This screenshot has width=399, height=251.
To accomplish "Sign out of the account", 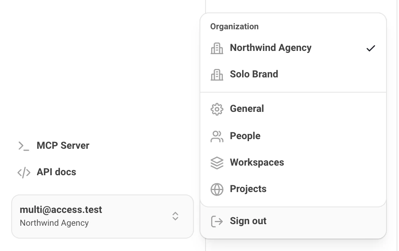I will pyautogui.click(x=293, y=221).
